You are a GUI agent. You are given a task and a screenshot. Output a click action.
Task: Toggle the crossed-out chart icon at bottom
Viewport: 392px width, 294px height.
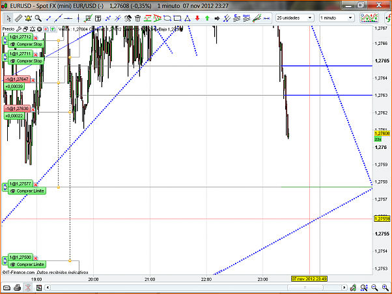pyautogui.click(x=28, y=287)
